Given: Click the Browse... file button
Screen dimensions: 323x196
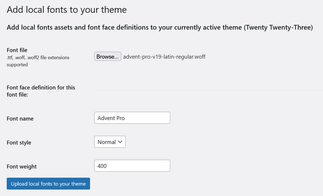Looking at the screenshot, I should click(x=108, y=57).
